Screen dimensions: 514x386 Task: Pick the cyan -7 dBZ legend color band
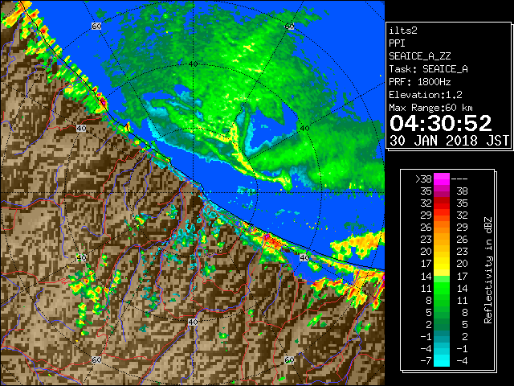click(442, 361)
